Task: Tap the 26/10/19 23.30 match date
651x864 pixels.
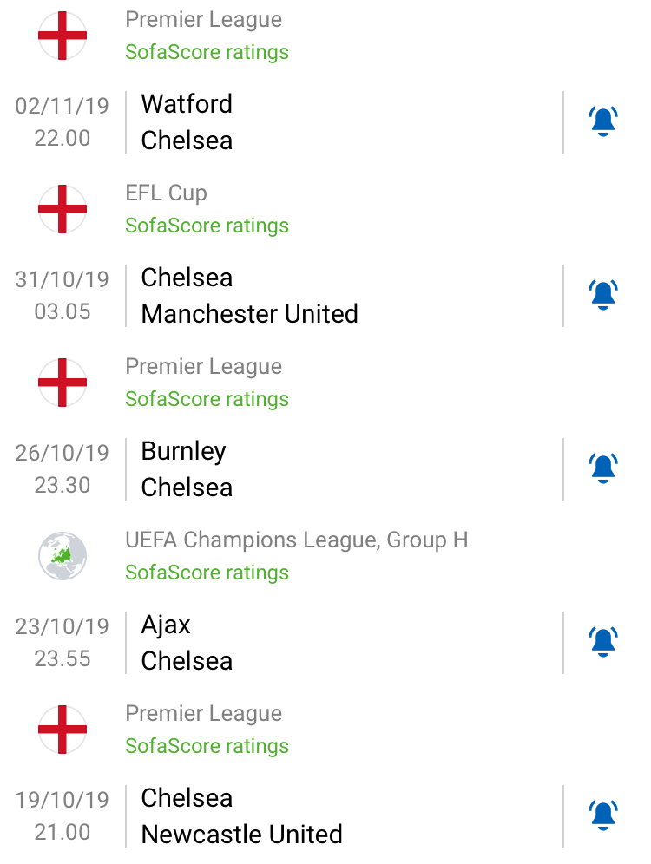Action: (62, 468)
